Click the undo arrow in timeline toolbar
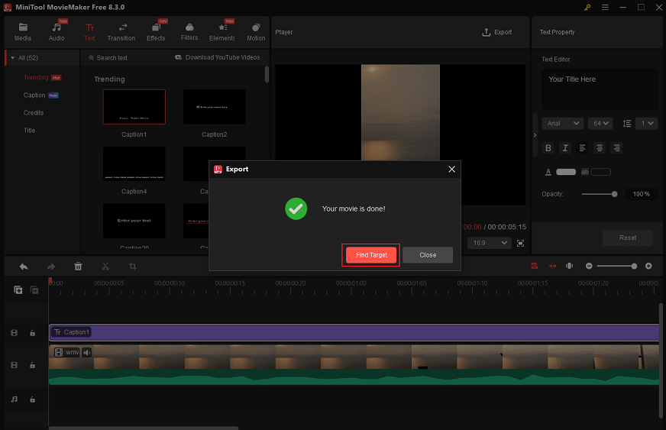The height and width of the screenshot is (430, 666). [x=24, y=267]
